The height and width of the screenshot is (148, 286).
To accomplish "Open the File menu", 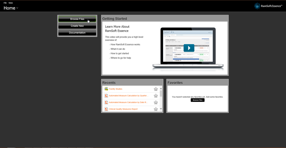I will [5, 3].
